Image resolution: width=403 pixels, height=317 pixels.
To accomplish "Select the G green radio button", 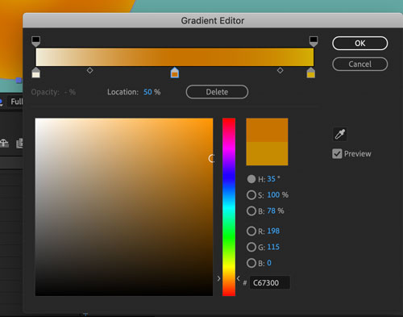I will point(251,247).
